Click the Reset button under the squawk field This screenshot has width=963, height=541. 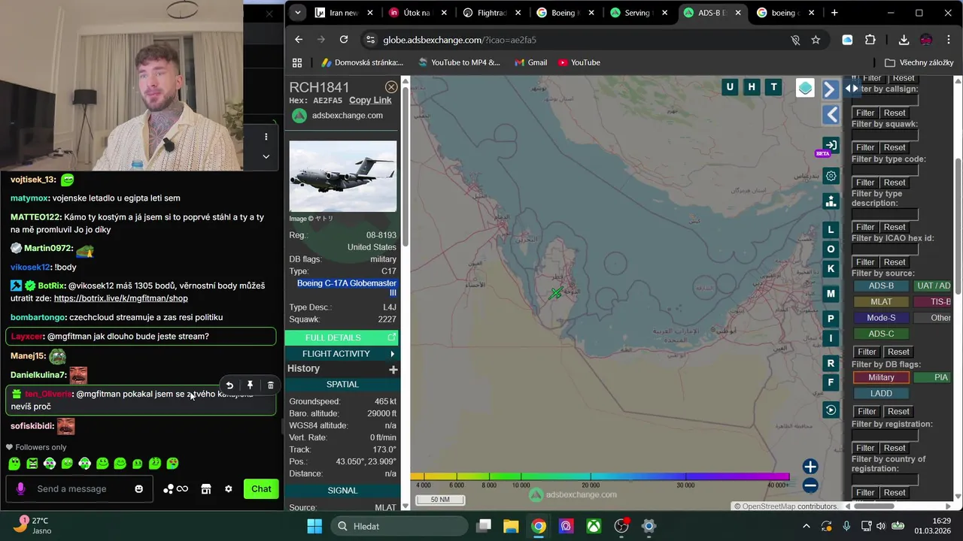point(895,147)
